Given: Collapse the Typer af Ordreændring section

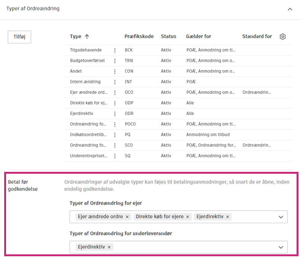Looking at the screenshot, I should click(x=290, y=9).
